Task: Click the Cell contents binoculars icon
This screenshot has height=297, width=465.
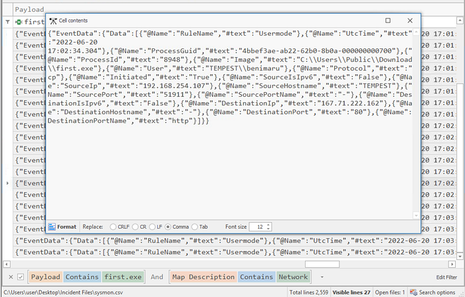Action: click(x=53, y=21)
